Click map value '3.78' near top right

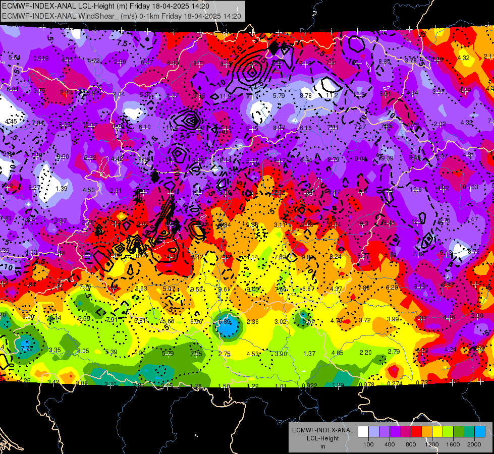[x=411, y=60]
